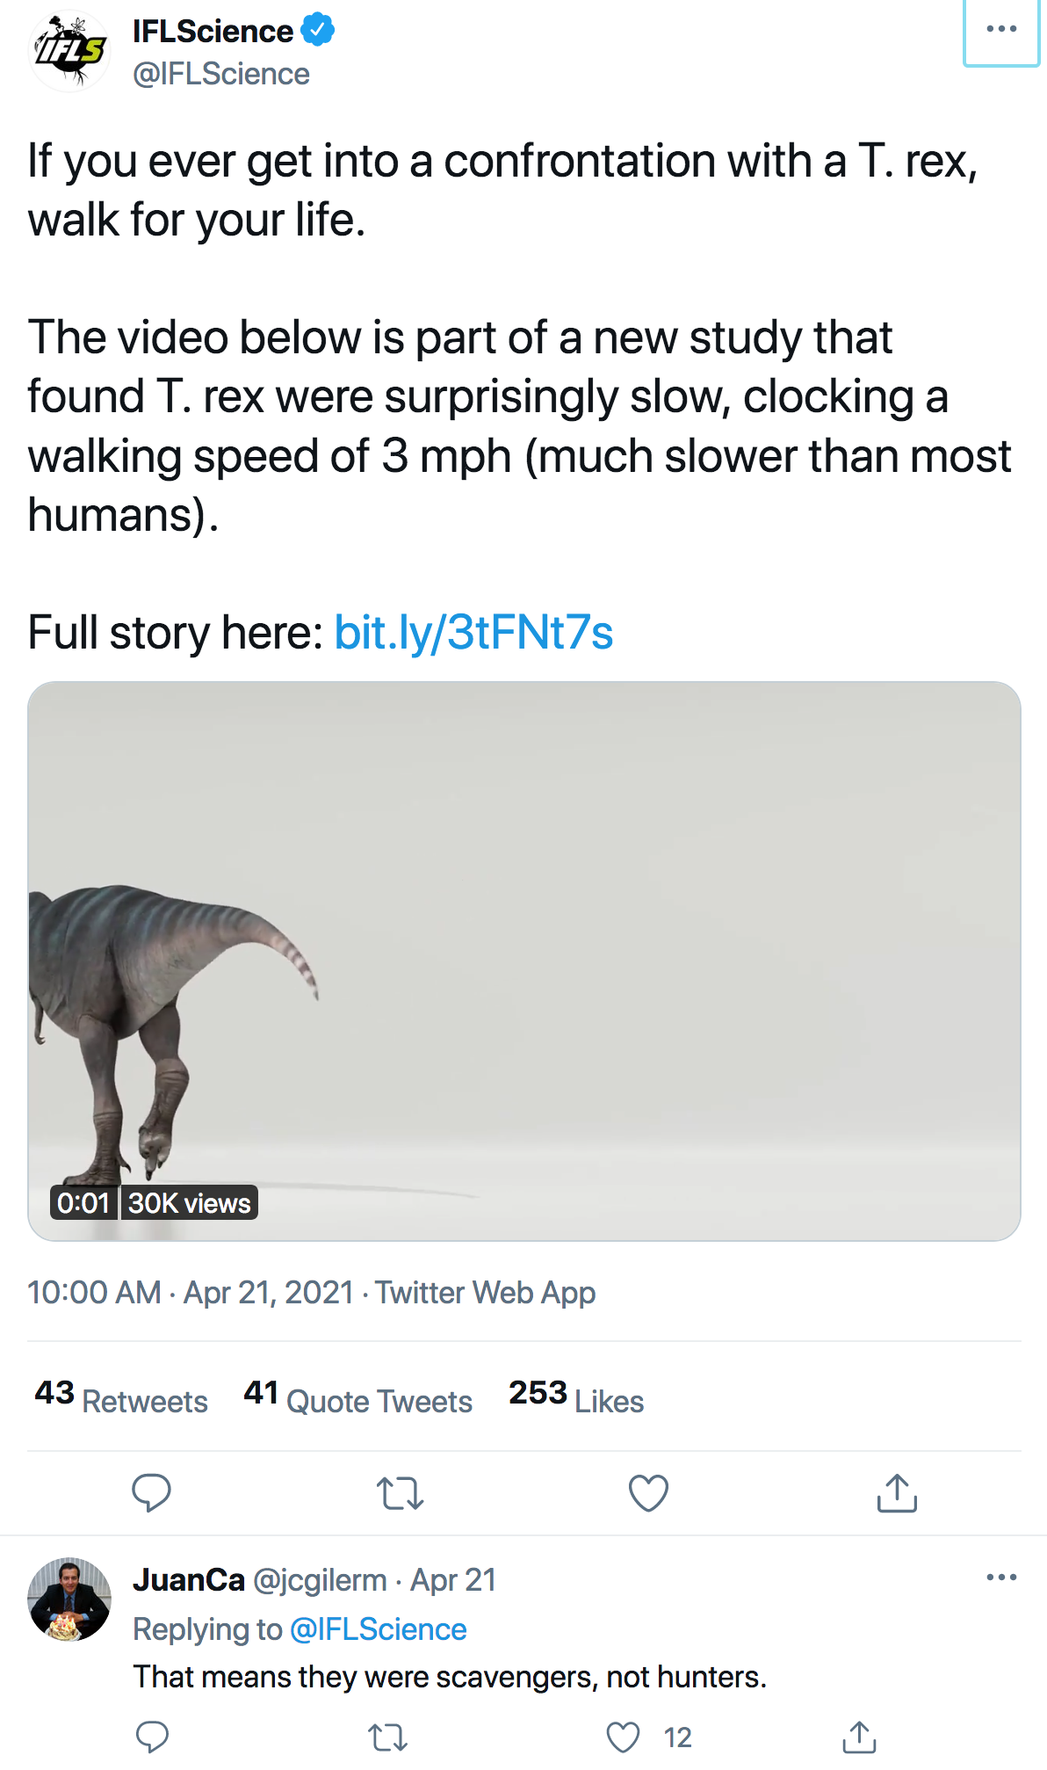View the tweet timestamp 10:00 AM
This screenshot has width=1047, height=1770.
[94, 1293]
